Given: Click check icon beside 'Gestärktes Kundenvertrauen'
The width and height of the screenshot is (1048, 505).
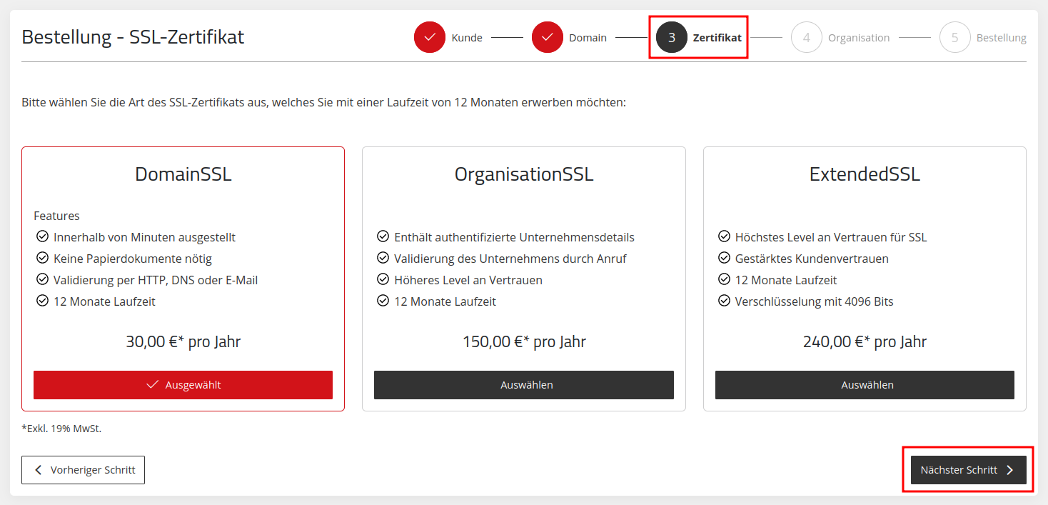Looking at the screenshot, I should click(x=724, y=258).
